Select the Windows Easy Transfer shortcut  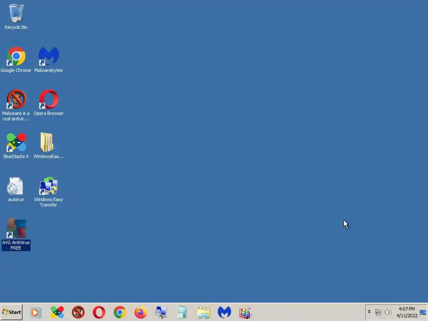[x=48, y=191]
